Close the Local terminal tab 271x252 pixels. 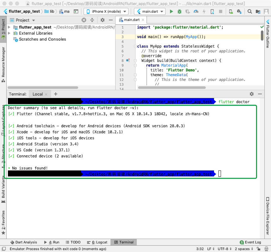46,94
